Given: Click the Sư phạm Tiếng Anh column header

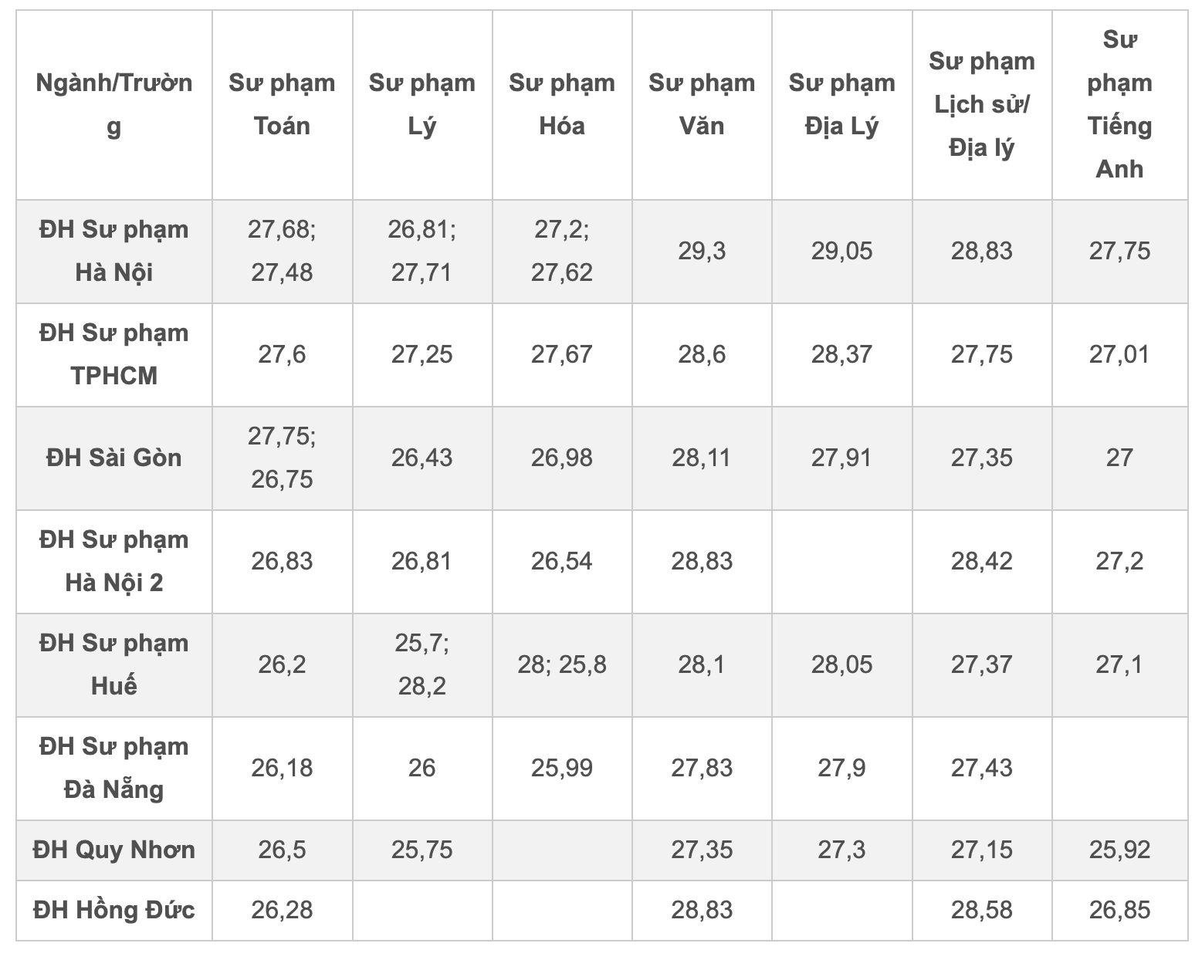Looking at the screenshot, I should tap(1119, 104).
